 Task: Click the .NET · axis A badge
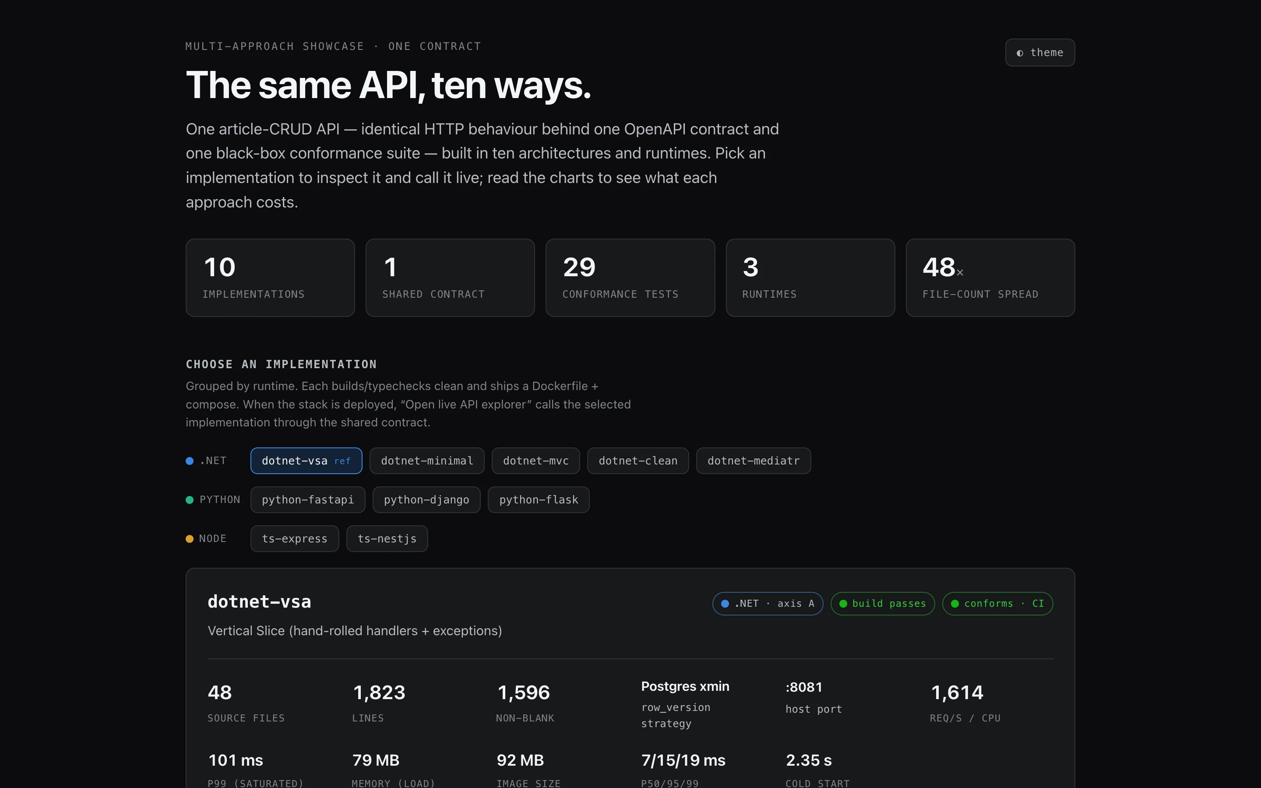[x=768, y=604]
